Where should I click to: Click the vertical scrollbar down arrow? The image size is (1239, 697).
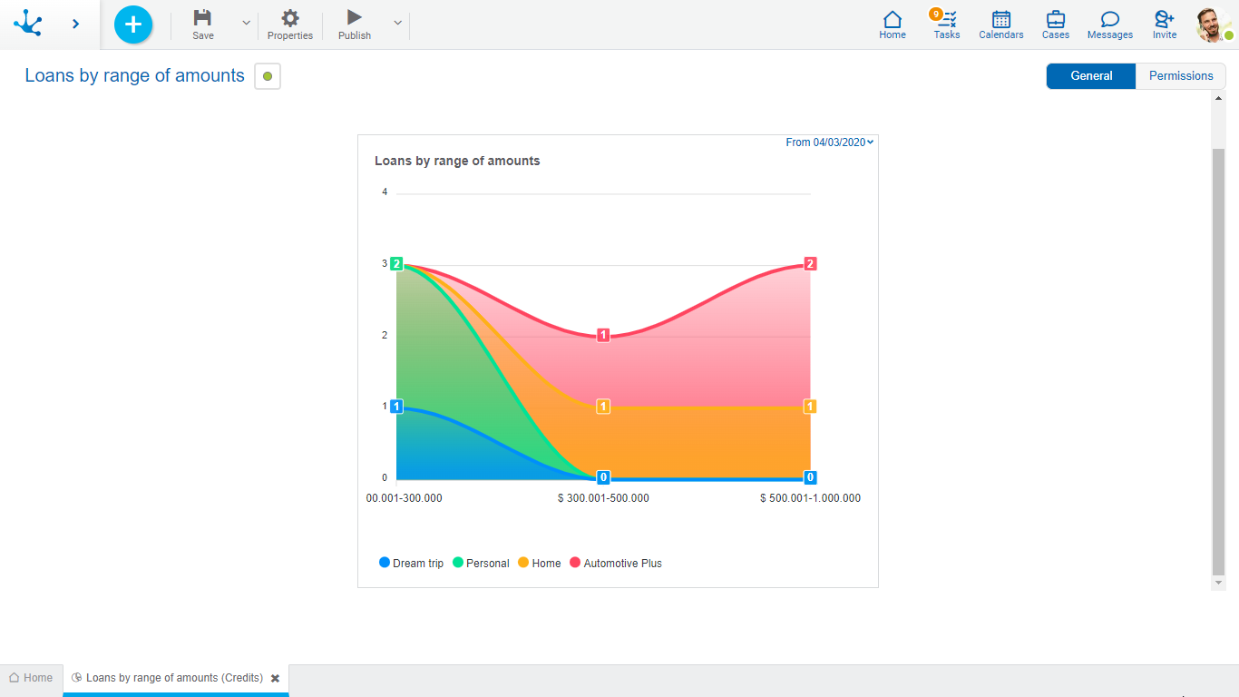click(1218, 583)
